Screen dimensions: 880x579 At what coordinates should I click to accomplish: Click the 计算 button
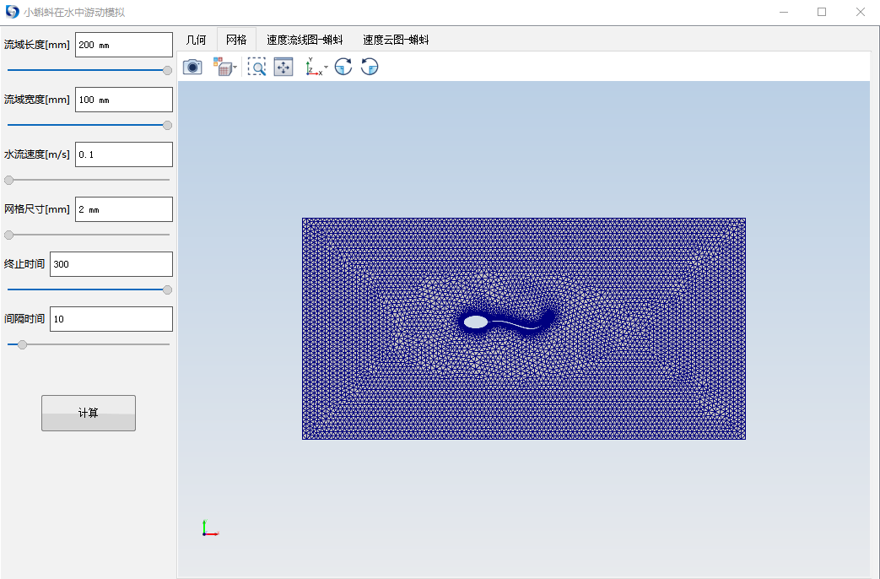coord(88,414)
